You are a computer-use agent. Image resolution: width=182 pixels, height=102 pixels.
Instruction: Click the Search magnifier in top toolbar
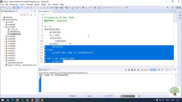click(x=167, y=8)
